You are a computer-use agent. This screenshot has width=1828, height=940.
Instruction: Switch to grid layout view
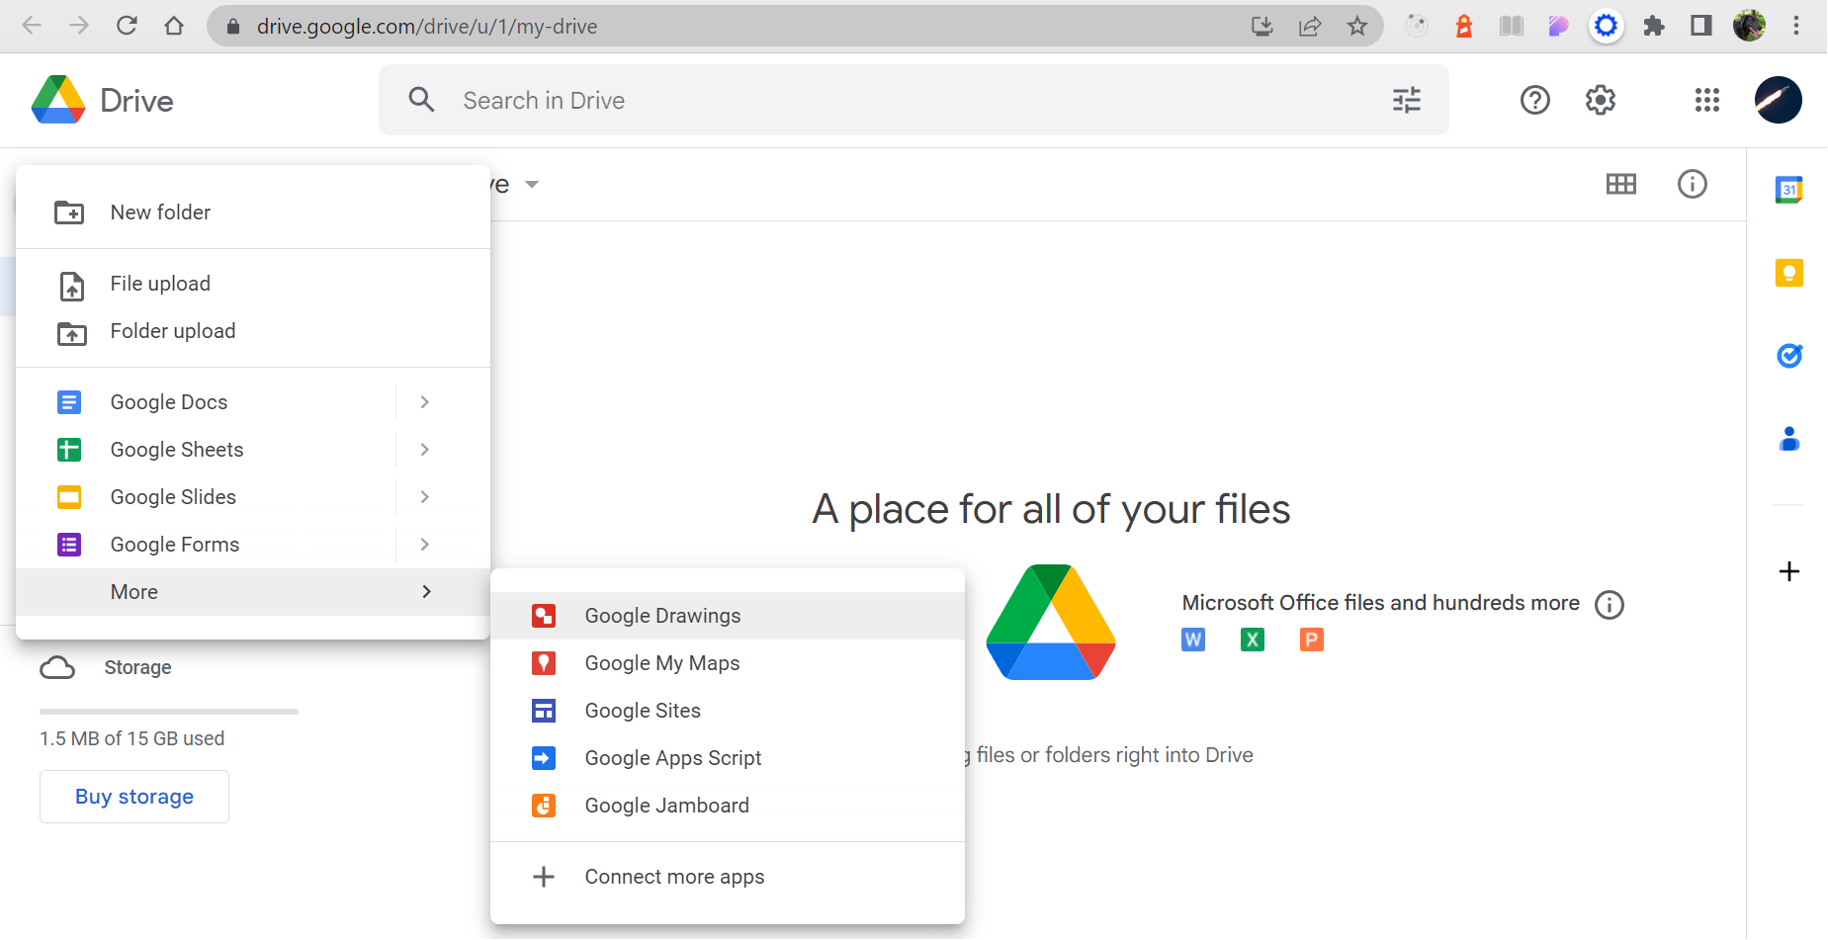tap(1621, 184)
